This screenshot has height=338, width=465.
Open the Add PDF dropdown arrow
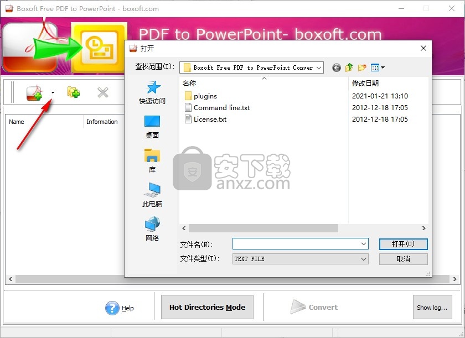(x=53, y=93)
